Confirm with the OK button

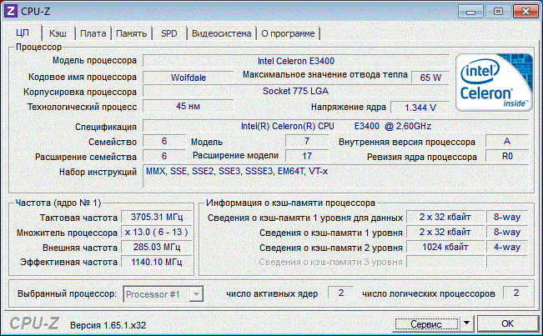pyautogui.click(x=507, y=323)
